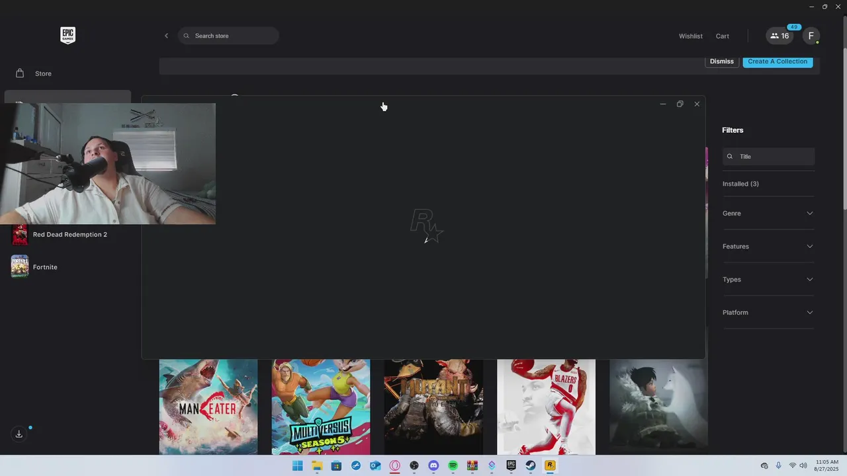Click the Epic Games logo

pyautogui.click(x=67, y=36)
